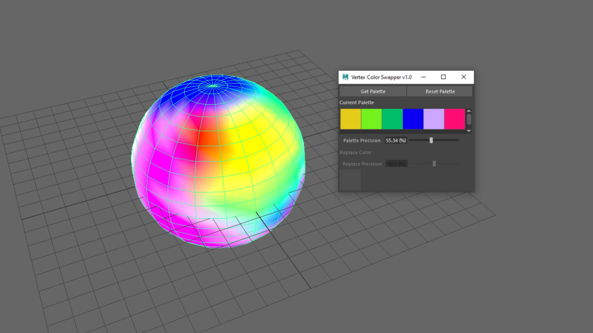Select the hot pink palette swatch

click(454, 119)
